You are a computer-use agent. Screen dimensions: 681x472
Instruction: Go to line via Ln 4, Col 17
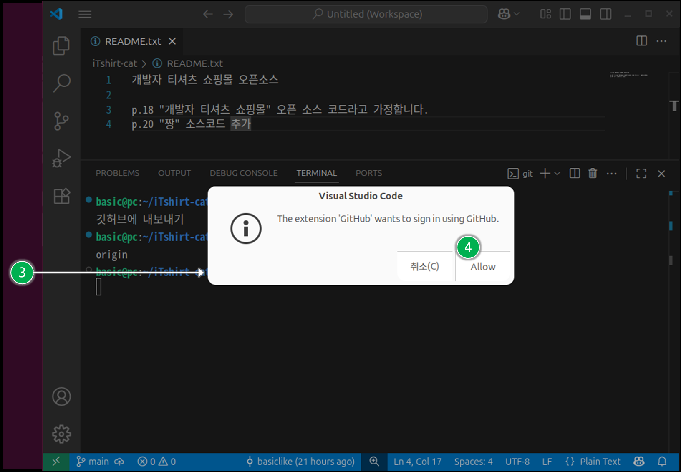pyautogui.click(x=417, y=462)
